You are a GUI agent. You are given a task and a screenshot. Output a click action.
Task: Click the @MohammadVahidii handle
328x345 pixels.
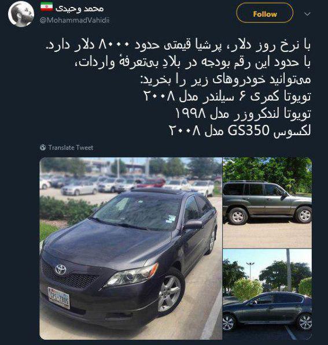point(75,20)
